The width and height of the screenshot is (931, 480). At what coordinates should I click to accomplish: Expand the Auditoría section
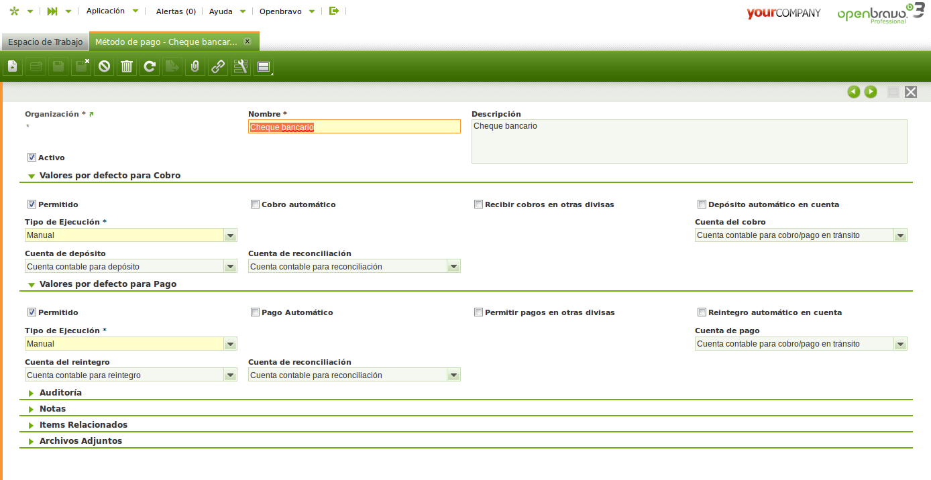[60, 393]
